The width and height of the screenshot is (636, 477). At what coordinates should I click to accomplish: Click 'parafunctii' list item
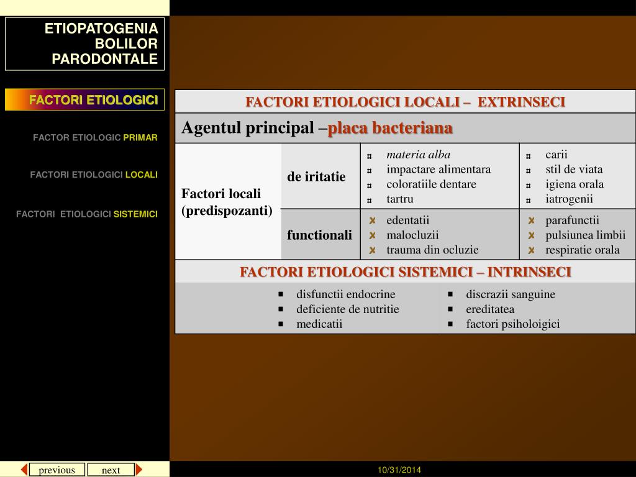tap(572, 220)
